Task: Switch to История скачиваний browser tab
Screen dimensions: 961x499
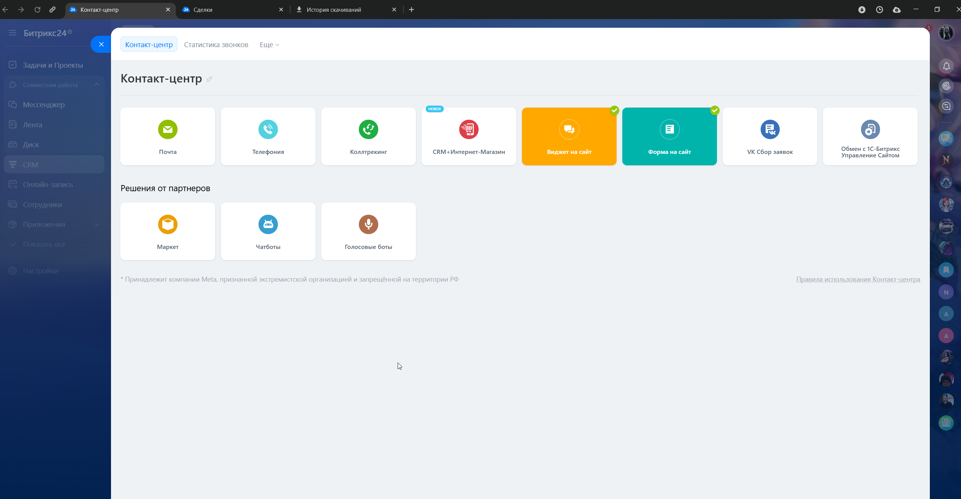Action: [x=346, y=10]
